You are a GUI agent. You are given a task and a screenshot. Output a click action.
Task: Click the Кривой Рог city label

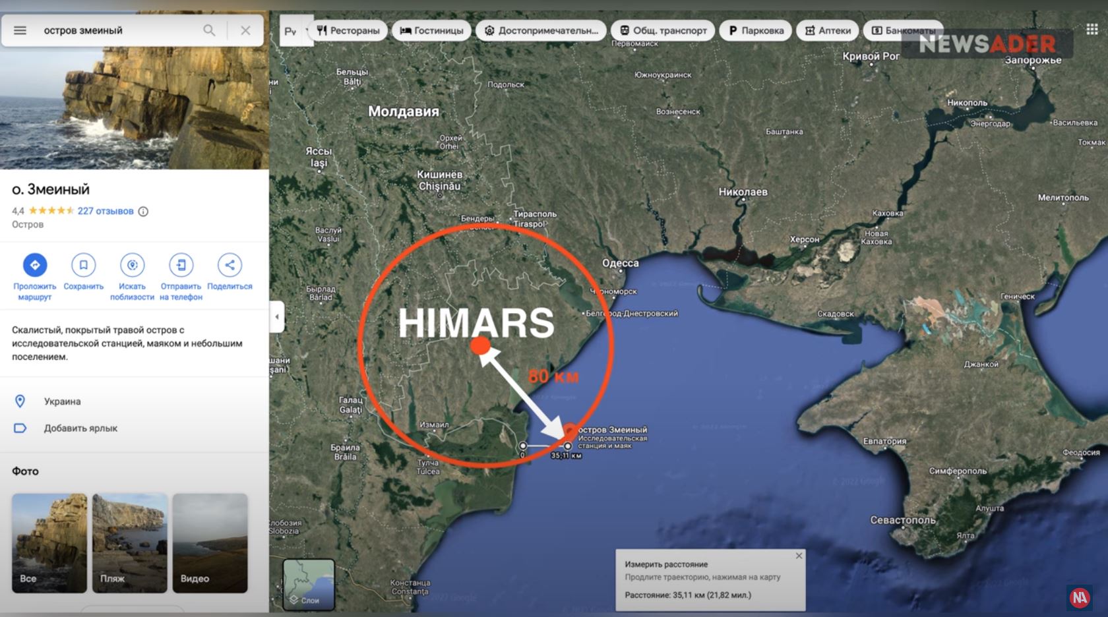point(871,56)
